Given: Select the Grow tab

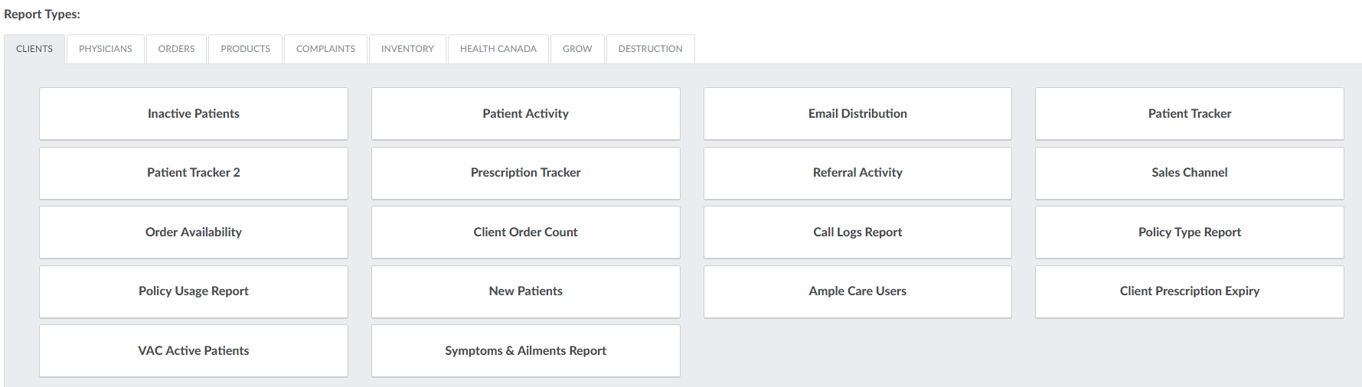Looking at the screenshot, I should pyautogui.click(x=577, y=49).
